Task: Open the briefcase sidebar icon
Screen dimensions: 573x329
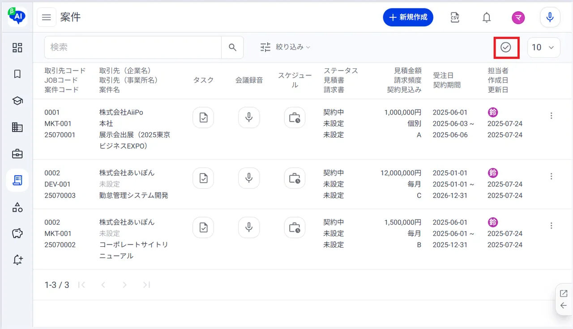Action: [x=17, y=154]
